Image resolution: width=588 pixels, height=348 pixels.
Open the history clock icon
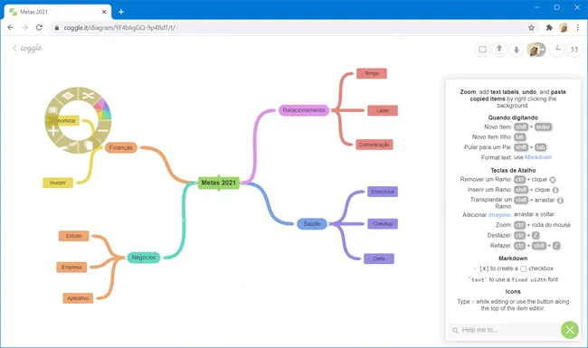[x=557, y=49]
